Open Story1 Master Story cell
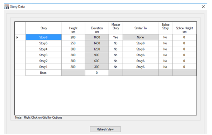The image size is (212, 135). click(x=116, y=67)
